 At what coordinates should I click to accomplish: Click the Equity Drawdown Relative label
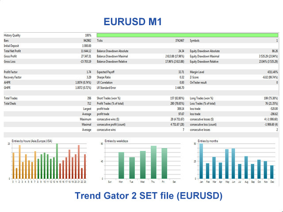(x=204, y=61)
